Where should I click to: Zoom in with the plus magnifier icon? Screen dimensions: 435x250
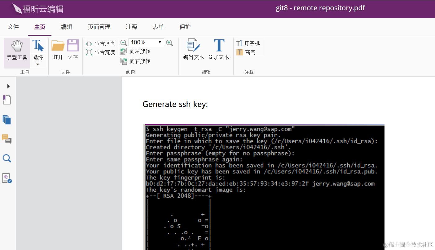point(170,43)
